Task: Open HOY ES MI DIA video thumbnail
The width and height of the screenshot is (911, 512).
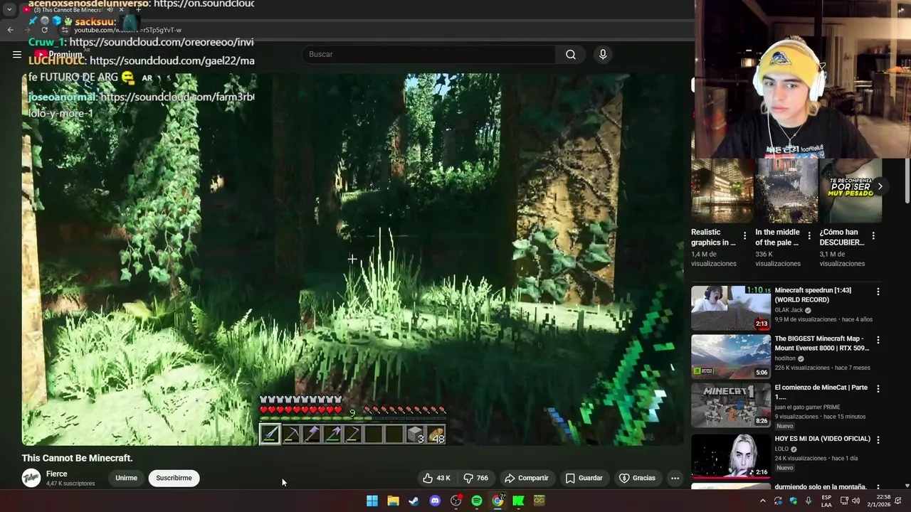Action: point(731,455)
